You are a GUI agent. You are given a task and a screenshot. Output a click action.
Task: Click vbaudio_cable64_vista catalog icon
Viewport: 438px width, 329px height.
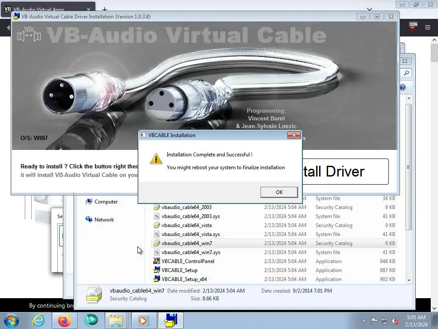tap(157, 225)
